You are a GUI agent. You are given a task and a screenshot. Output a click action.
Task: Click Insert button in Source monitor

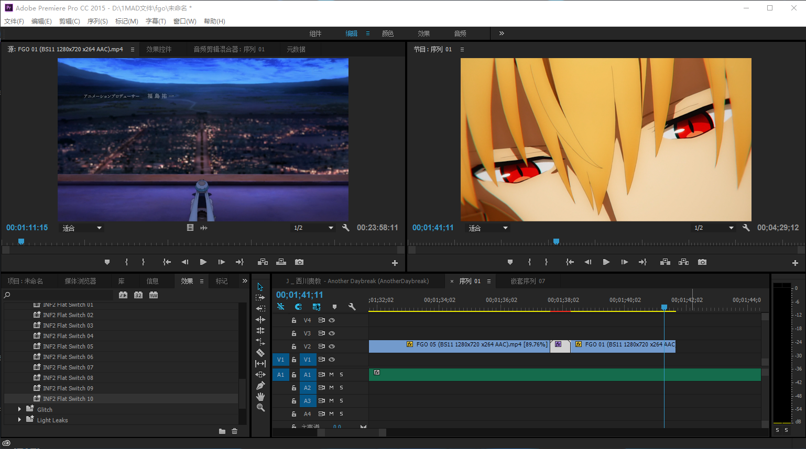[x=263, y=262]
